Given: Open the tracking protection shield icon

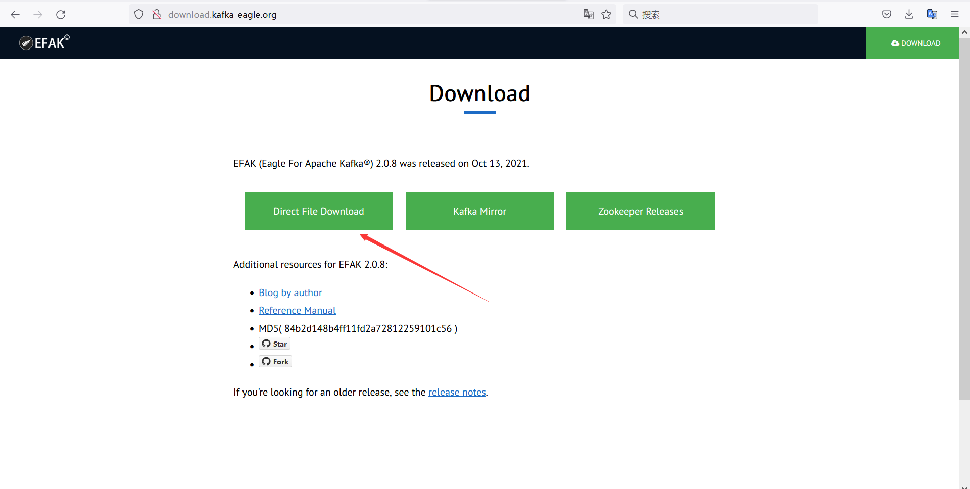Looking at the screenshot, I should pos(139,14).
